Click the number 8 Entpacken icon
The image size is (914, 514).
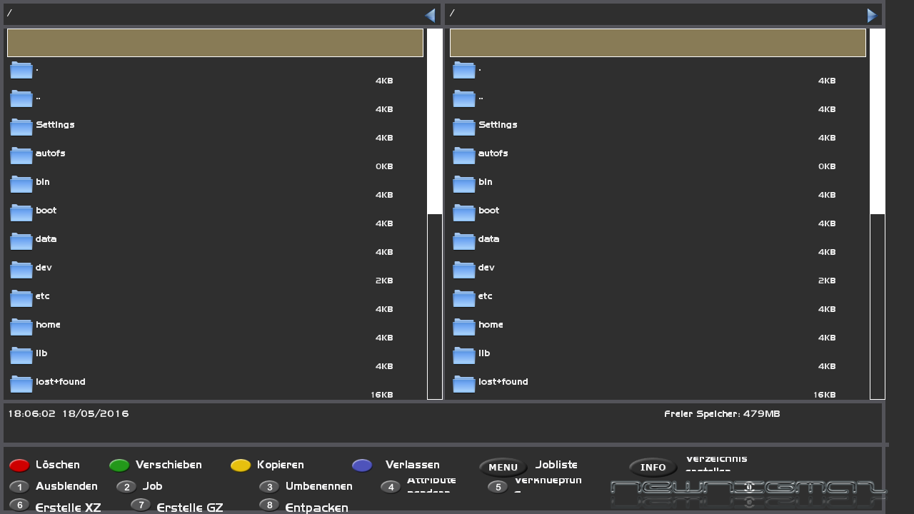[269, 505]
